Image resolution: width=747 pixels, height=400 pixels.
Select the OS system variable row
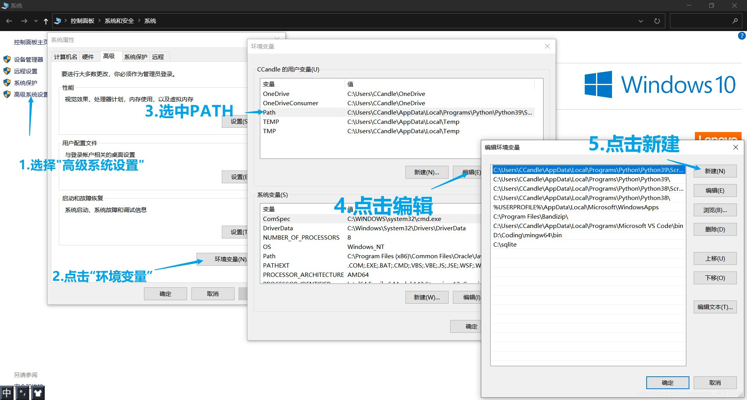[x=371, y=247]
